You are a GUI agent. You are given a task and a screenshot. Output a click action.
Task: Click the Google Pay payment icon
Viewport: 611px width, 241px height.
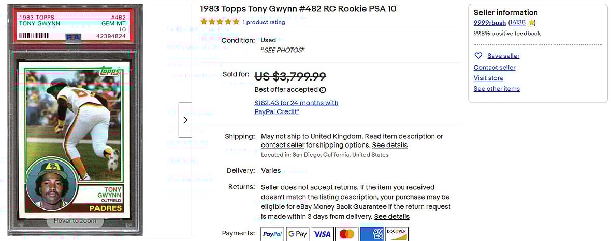point(297,234)
